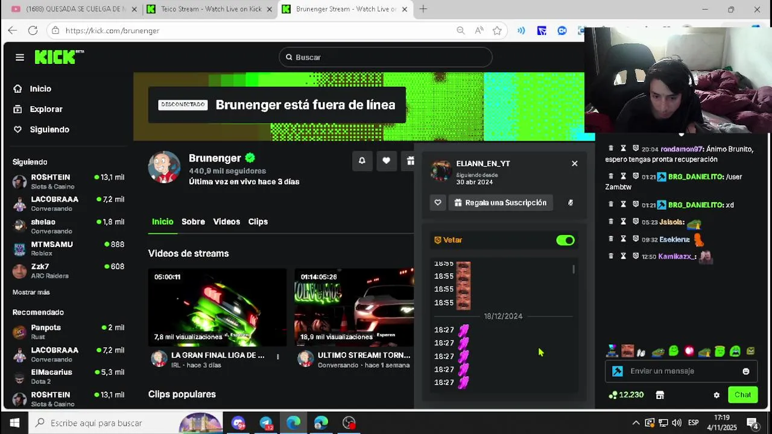The image size is (772, 434).
Task: Click the heart icon in the ELIANN_EN_YT user card
Action: point(438,203)
